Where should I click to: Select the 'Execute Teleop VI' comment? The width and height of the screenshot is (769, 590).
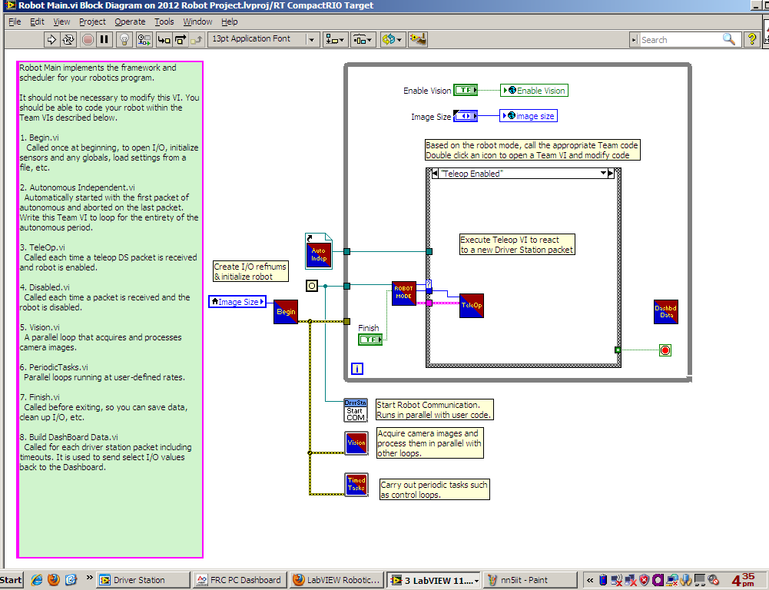point(517,244)
